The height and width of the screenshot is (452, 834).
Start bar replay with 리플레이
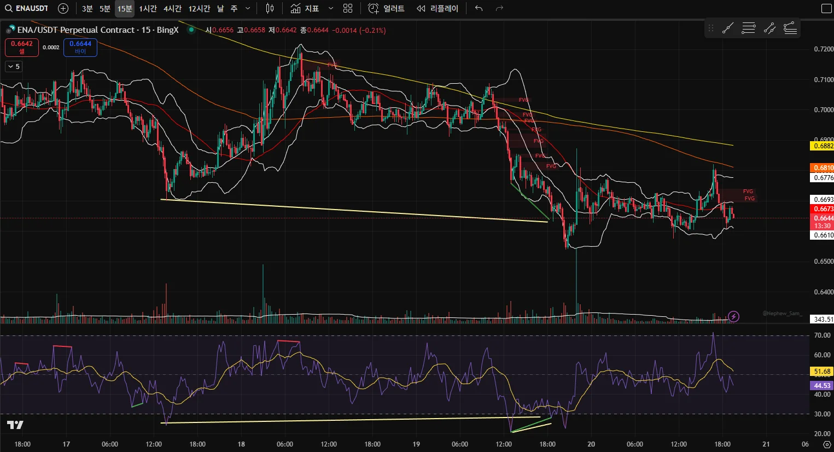click(x=438, y=8)
